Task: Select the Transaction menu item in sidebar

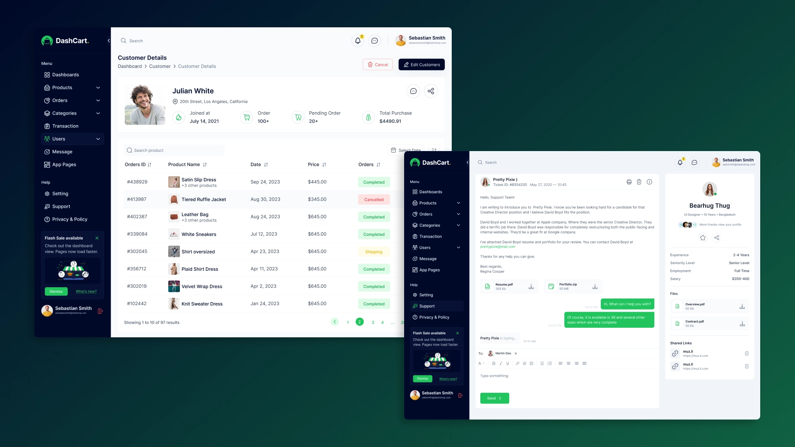Action: coord(65,125)
